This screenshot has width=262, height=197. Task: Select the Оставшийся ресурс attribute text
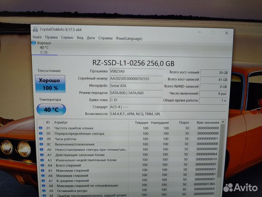pyautogui.click(x=72, y=191)
